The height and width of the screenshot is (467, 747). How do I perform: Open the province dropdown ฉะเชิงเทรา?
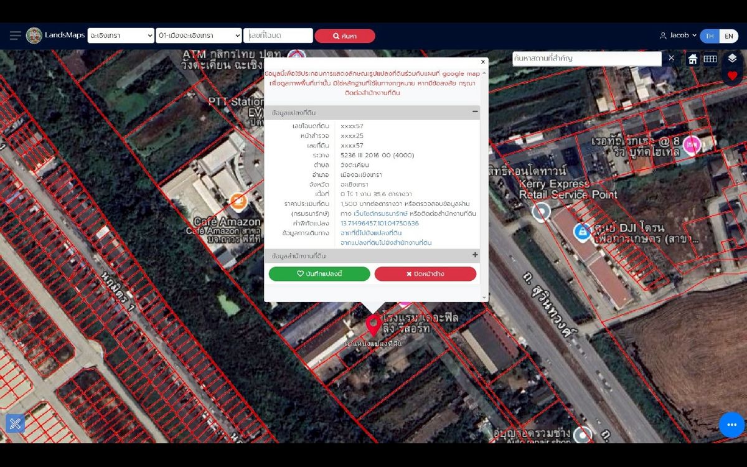121,35
